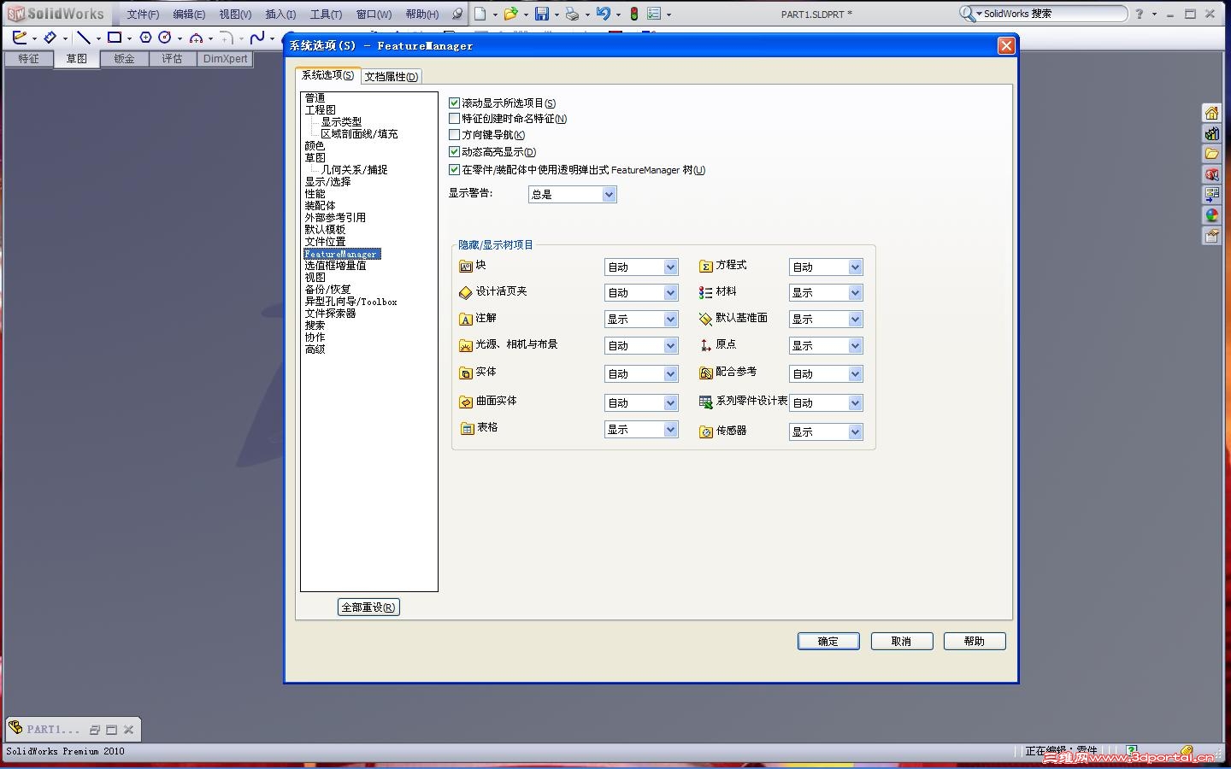Click the help question mark icon
The image size is (1231, 769).
point(1139,14)
